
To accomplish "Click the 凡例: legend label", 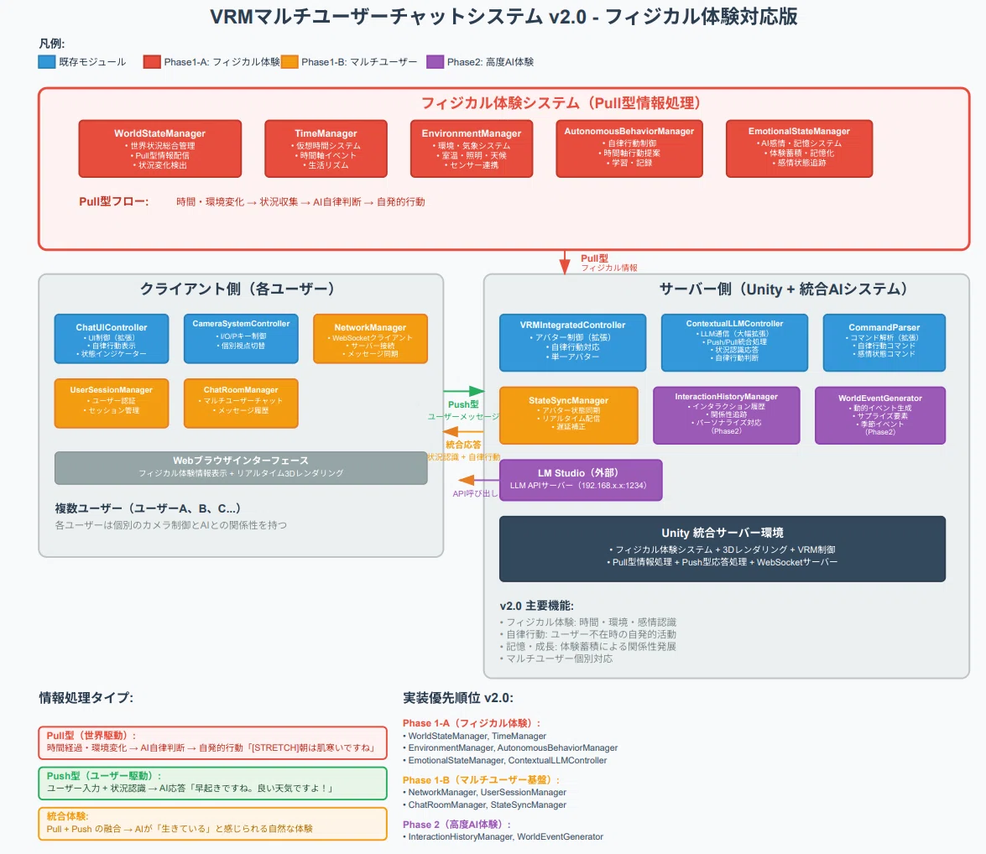I will click(x=51, y=44).
